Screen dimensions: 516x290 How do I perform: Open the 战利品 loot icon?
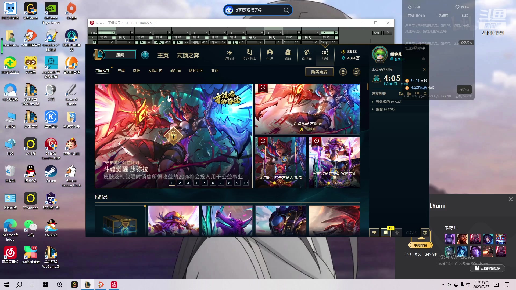click(307, 55)
